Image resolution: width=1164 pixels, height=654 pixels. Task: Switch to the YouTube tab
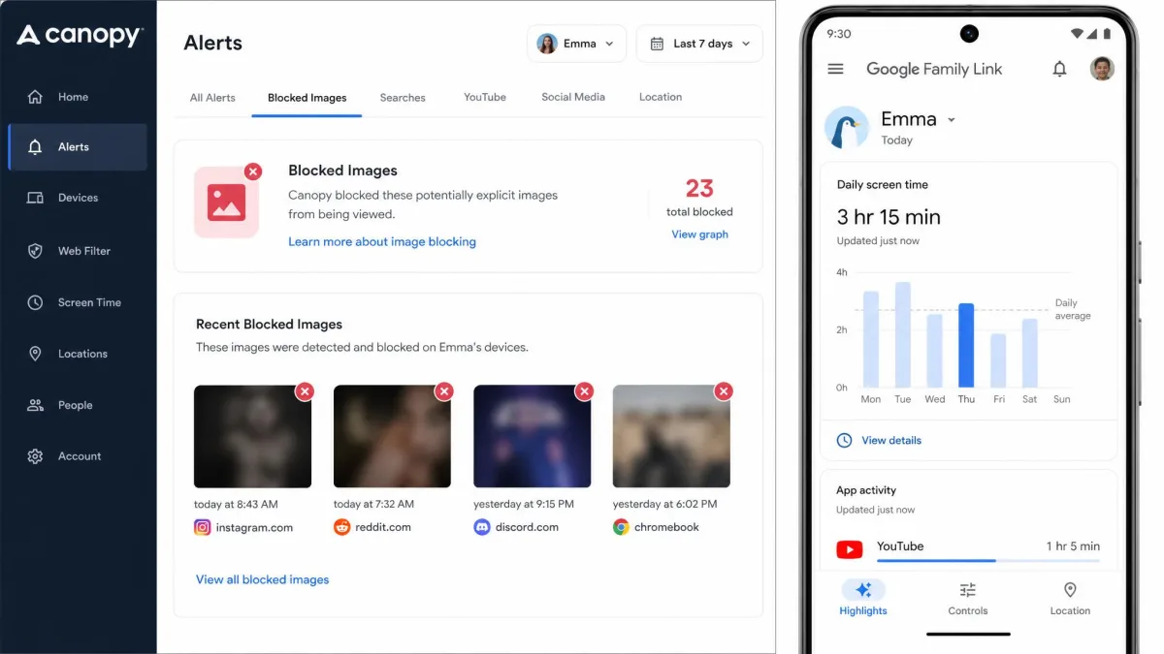pos(485,97)
